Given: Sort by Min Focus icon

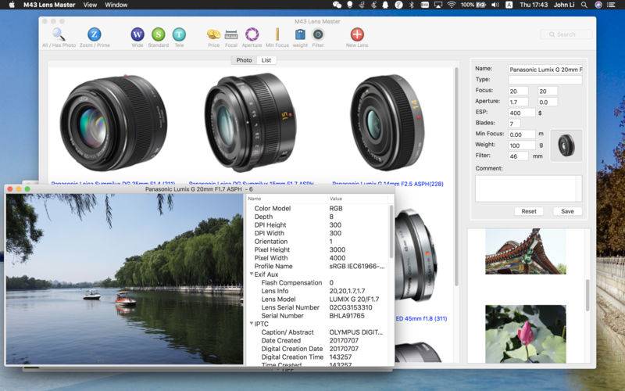Looking at the screenshot, I should tap(277, 34).
